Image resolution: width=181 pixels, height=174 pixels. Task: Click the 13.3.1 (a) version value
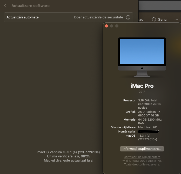coord(148,137)
